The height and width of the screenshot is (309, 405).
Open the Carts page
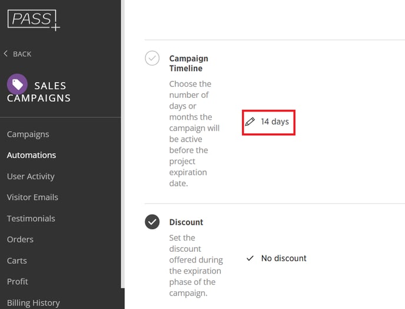pyautogui.click(x=17, y=261)
